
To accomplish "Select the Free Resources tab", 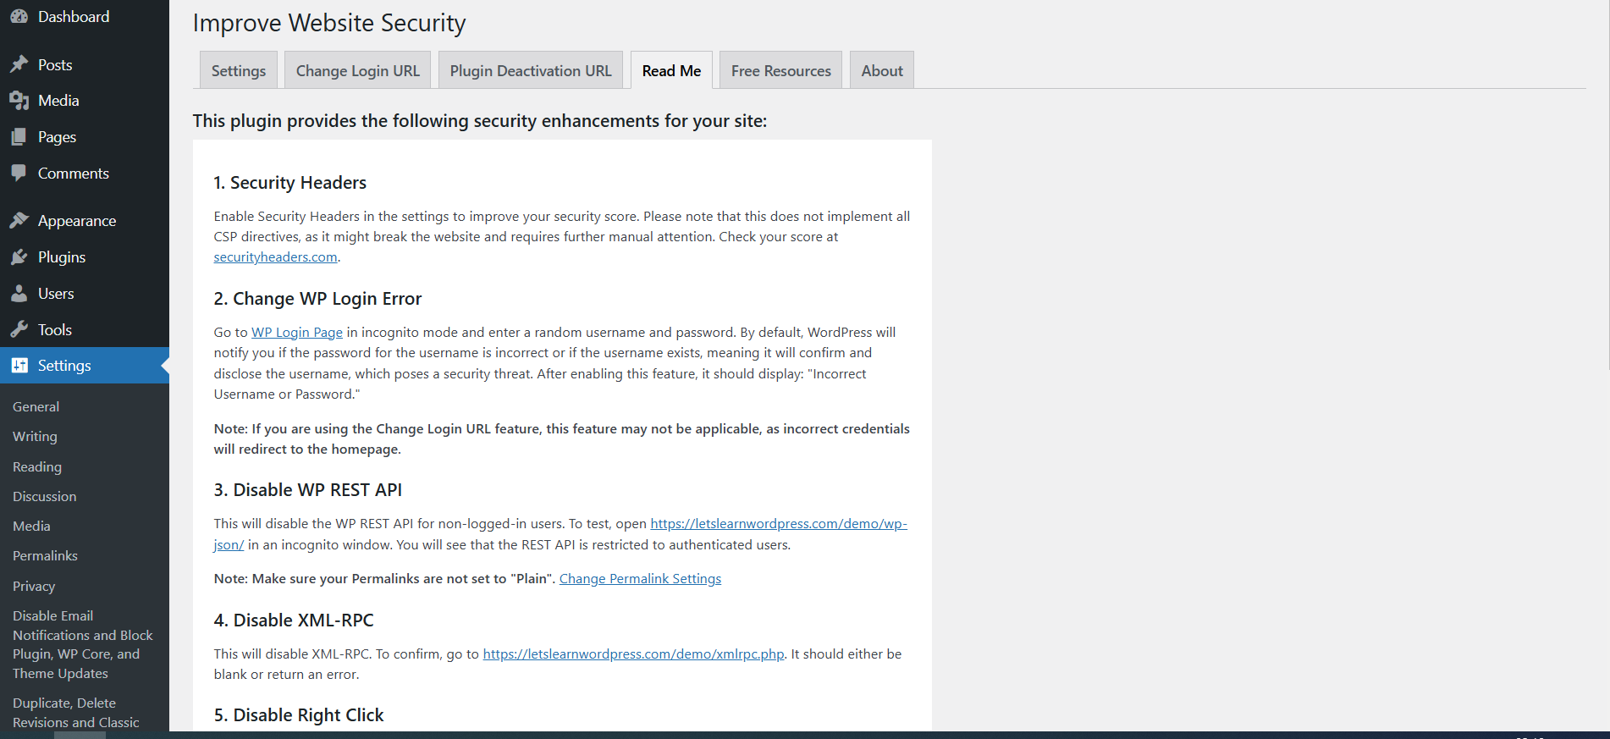I will click(781, 70).
